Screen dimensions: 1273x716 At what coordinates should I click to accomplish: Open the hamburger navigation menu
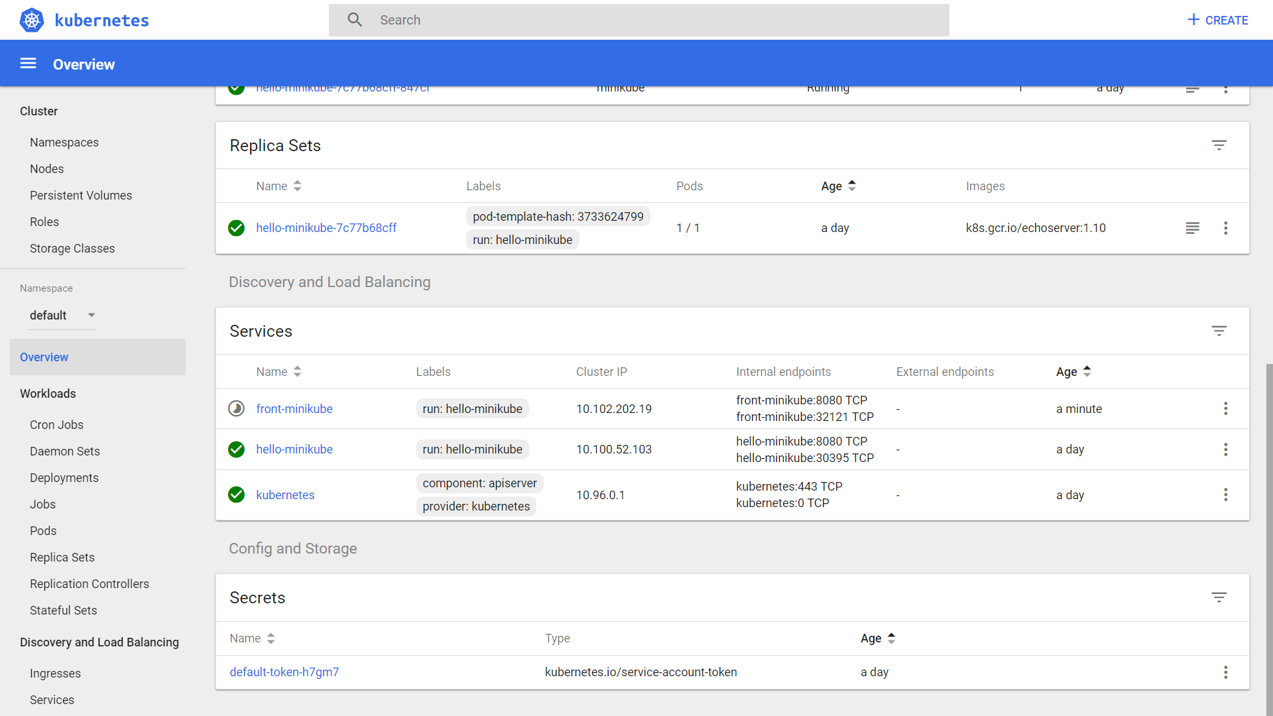coord(28,64)
